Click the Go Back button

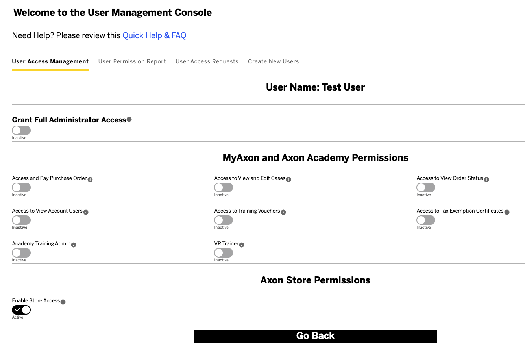[x=315, y=336]
